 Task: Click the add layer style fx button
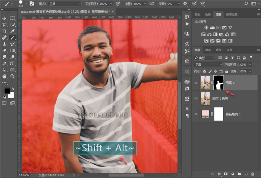coord(219,174)
